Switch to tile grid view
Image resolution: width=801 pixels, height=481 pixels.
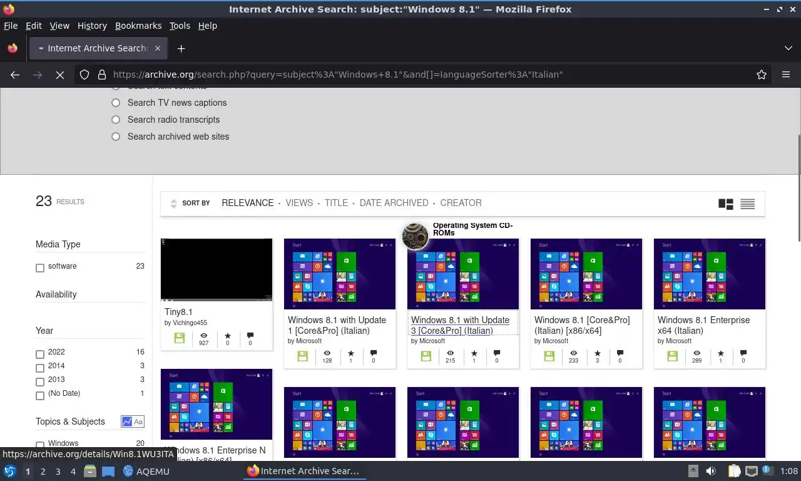pos(726,204)
